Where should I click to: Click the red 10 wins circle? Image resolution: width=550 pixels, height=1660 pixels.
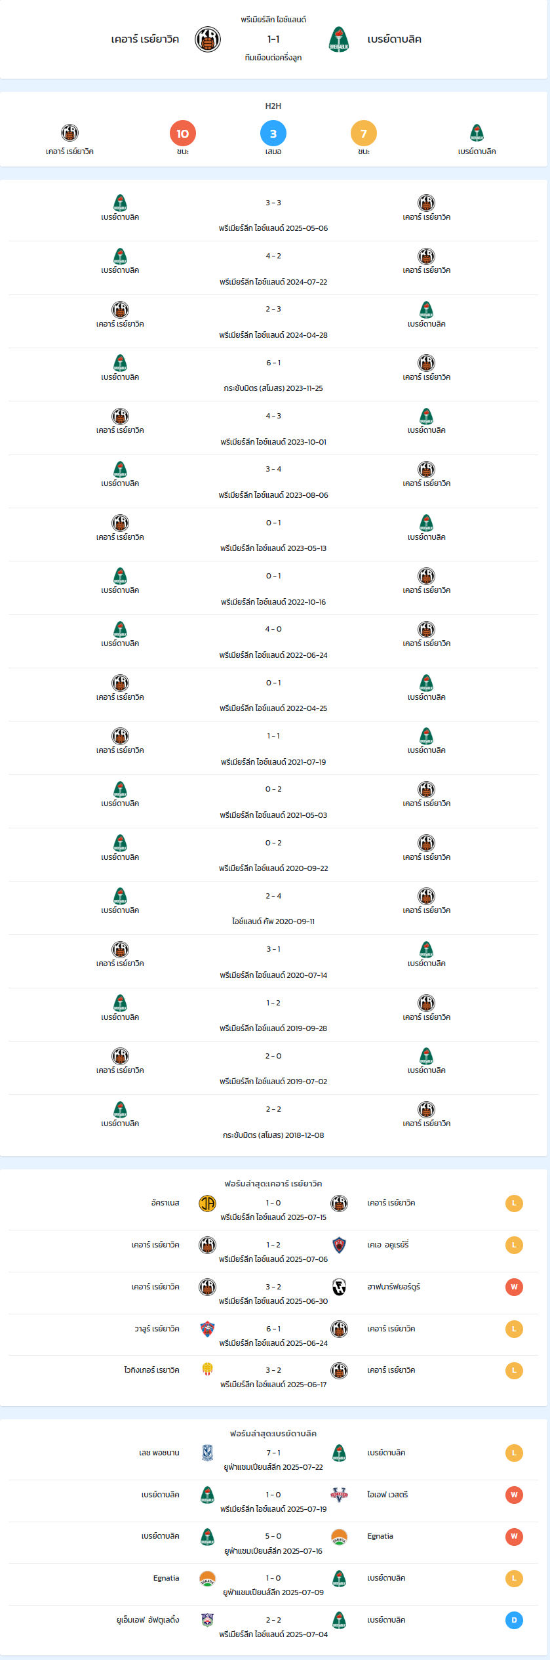tap(183, 133)
